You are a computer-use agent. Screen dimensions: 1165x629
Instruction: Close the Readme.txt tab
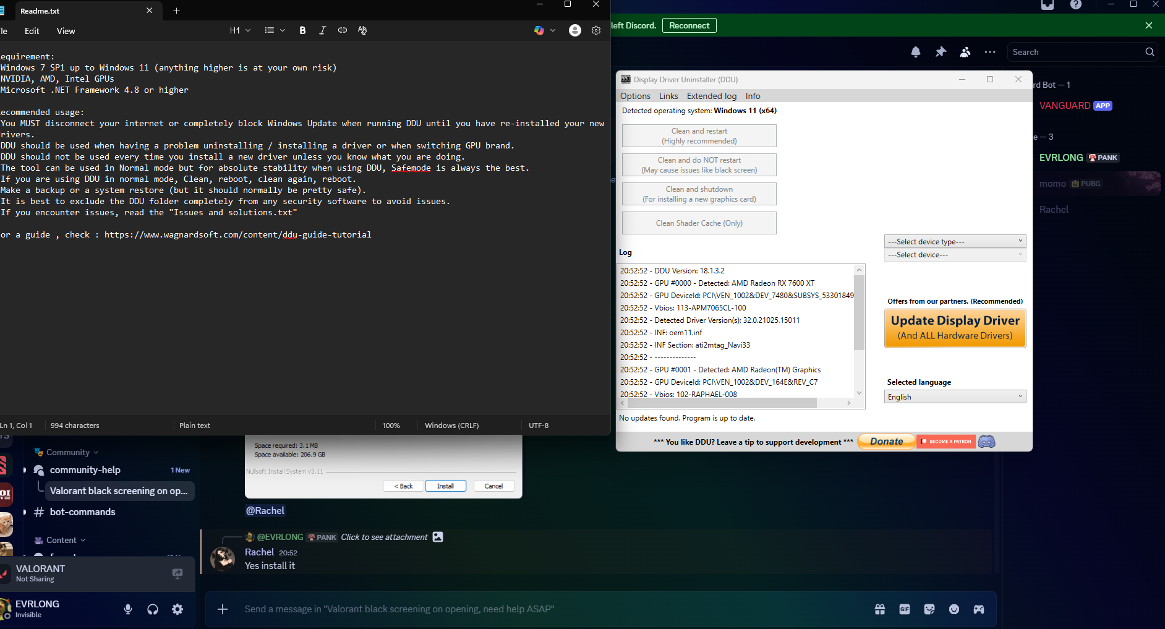point(149,11)
